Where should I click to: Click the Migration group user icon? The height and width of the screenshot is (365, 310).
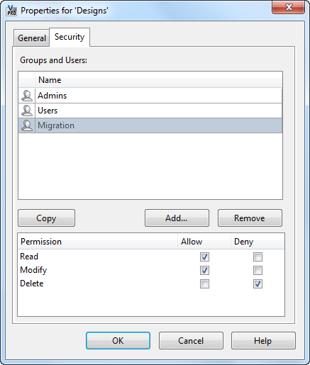27,125
